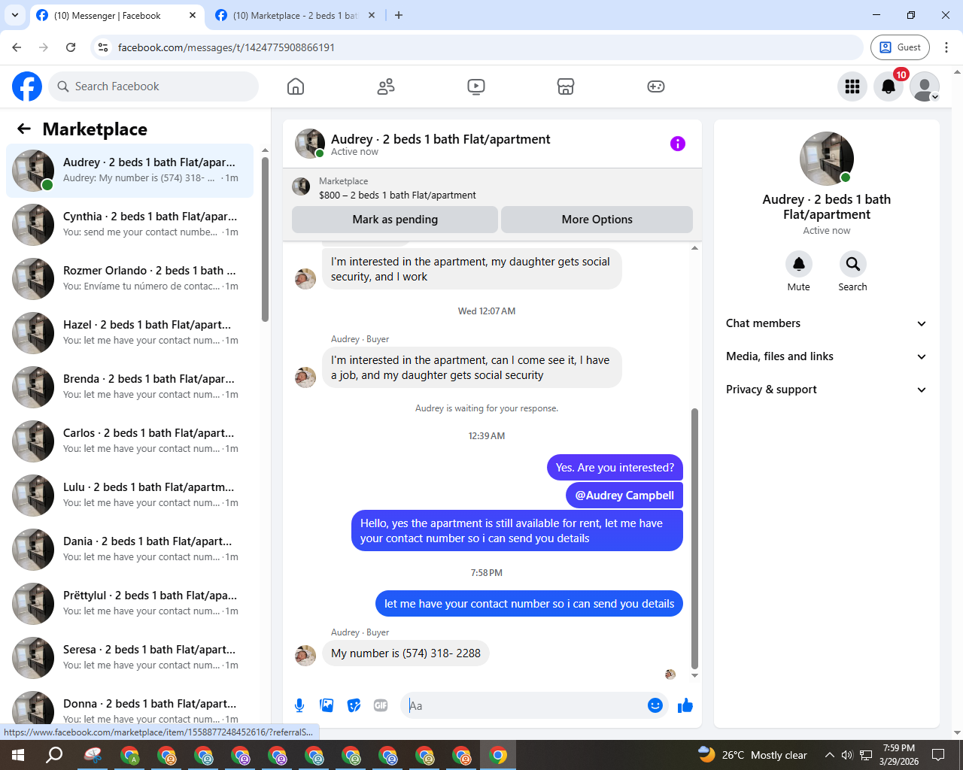Open the GIF picker icon
The width and height of the screenshot is (963, 770).
pyautogui.click(x=381, y=705)
